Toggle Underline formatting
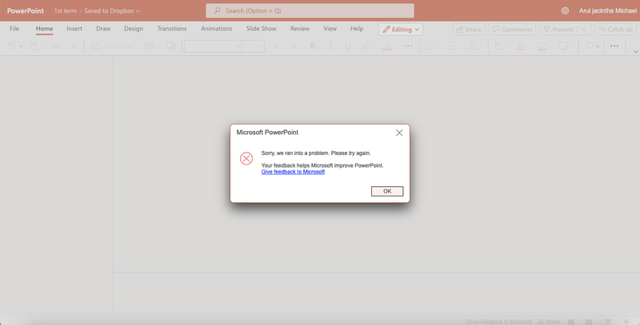The image size is (640, 325). (x=348, y=46)
